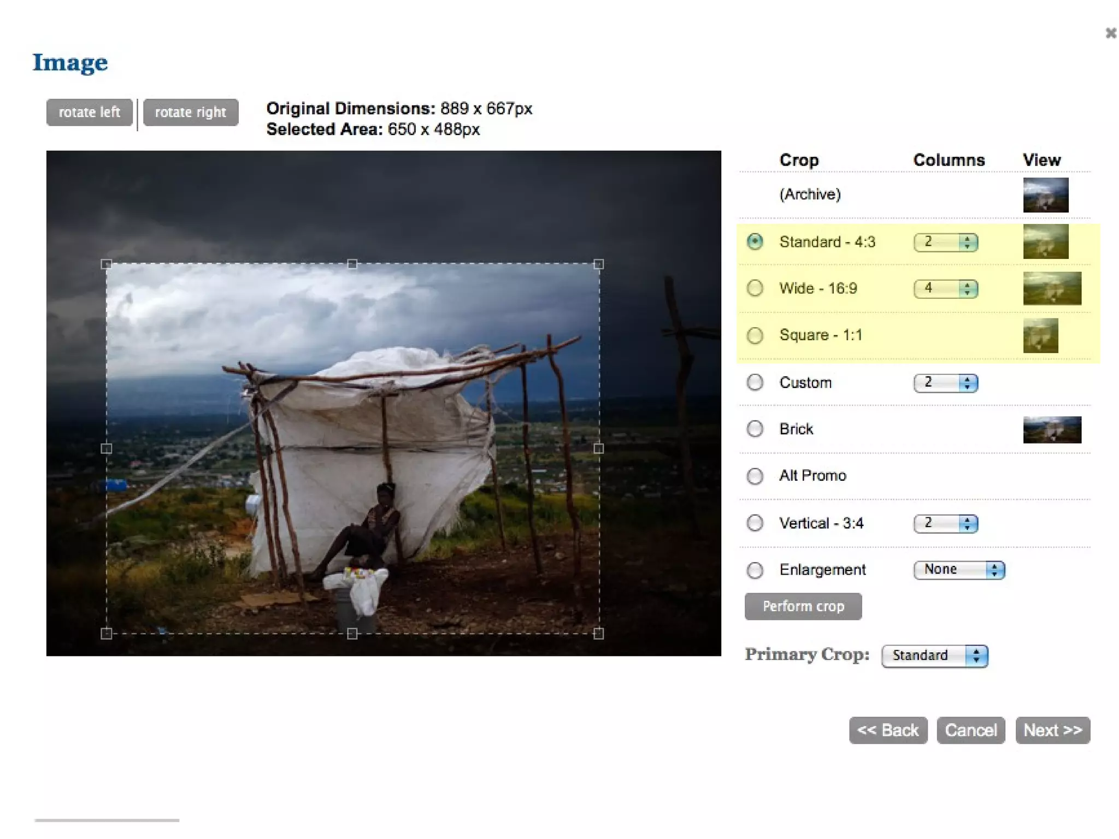Image resolution: width=1119 pixels, height=839 pixels.
Task: Click bottom-right crop selection handle
Action: [598, 634]
